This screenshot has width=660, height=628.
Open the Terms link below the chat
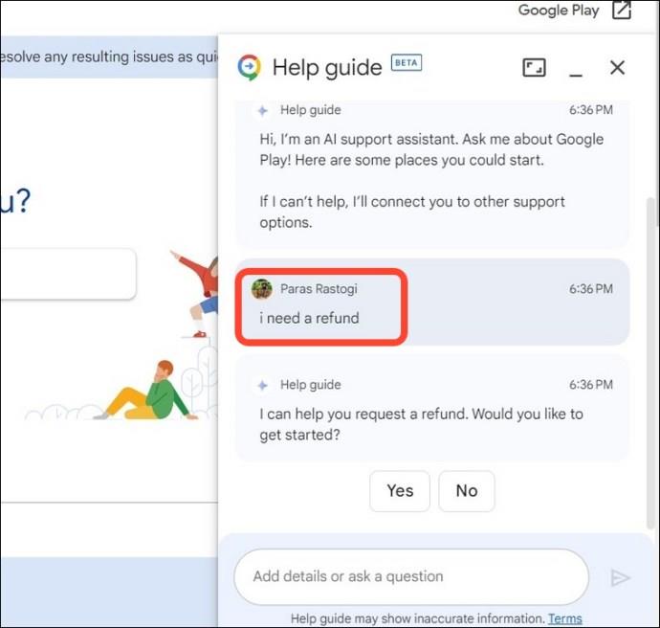point(565,618)
